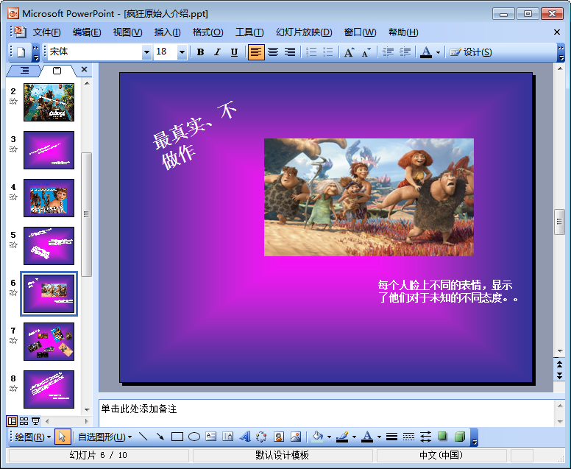The image size is (571, 469).
Task: Insert a vertical text box
Action: click(x=227, y=437)
